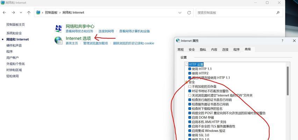Toggle 对证书地址不匹配发出警告 checkbox
Viewport: 298px width, 140px height.
tap(190, 91)
